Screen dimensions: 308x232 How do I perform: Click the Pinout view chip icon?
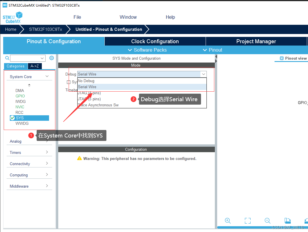coord(282,58)
